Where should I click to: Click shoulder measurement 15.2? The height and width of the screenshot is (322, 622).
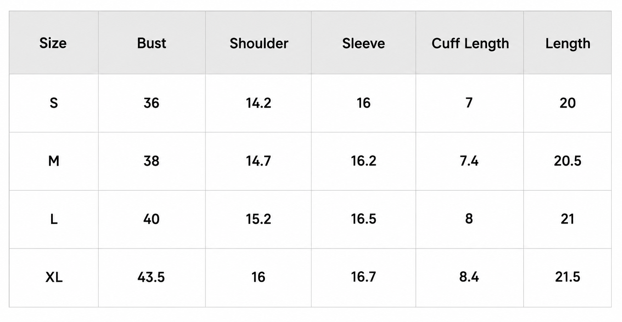(x=259, y=219)
